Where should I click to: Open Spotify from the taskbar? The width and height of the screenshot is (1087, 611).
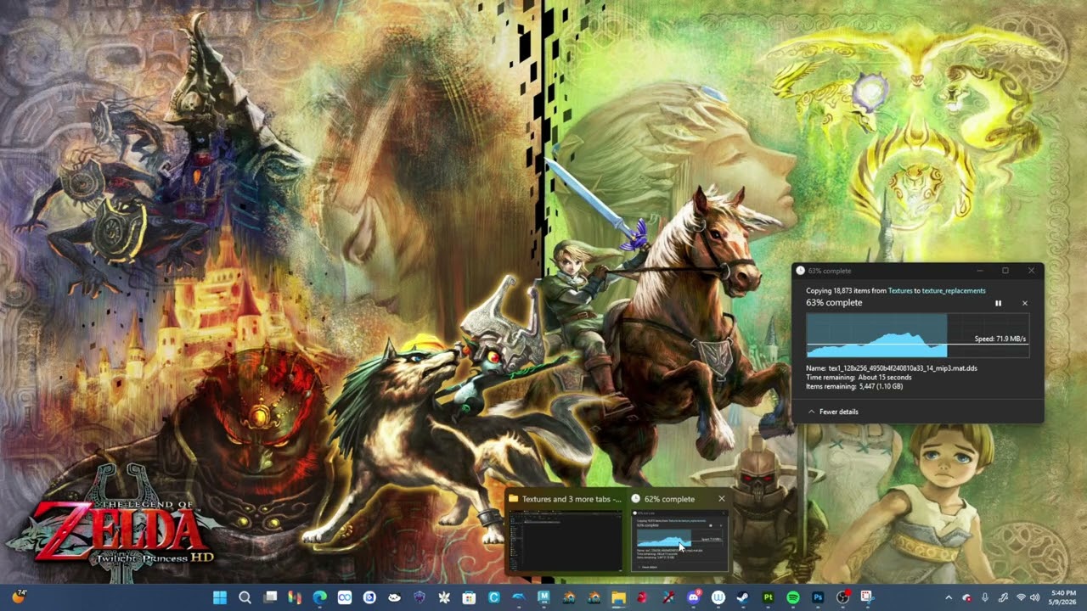(793, 597)
